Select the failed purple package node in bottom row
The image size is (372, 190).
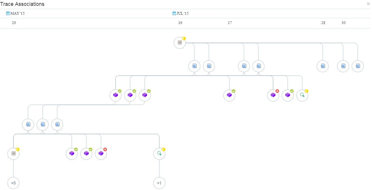tap(101, 154)
